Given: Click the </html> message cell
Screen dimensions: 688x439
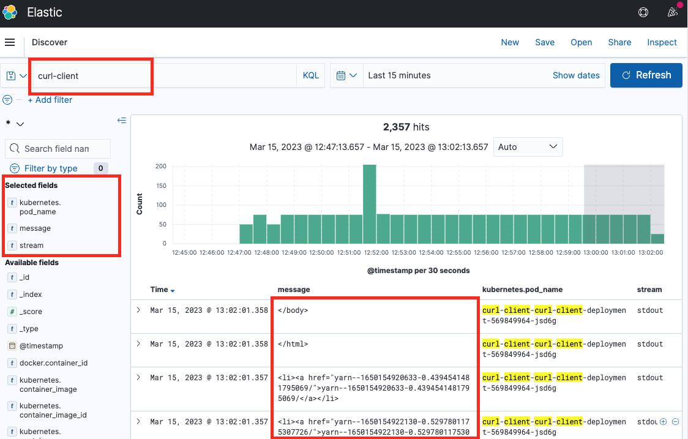Looking at the screenshot, I should (x=293, y=343).
